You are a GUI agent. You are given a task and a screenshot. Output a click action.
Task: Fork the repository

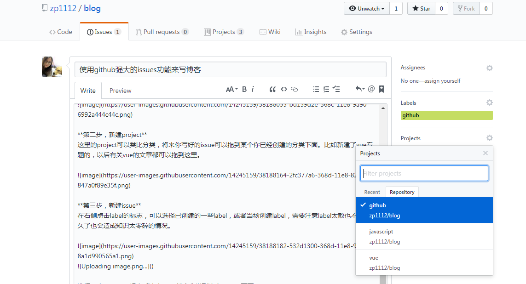point(466,8)
